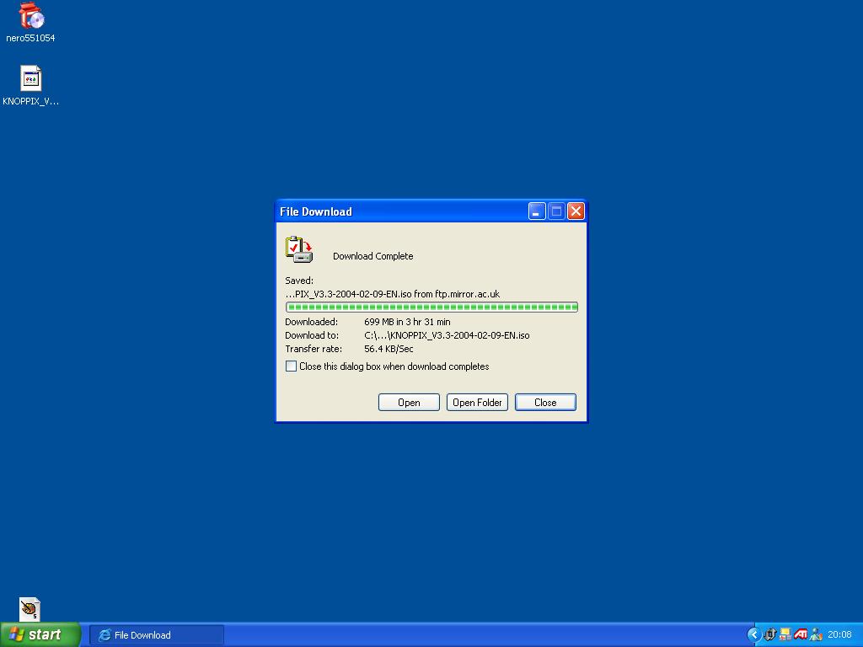Minimize the File Download dialog
This screenshot has height=647, width=863.
pyautogui.click(x=537, y=211)
